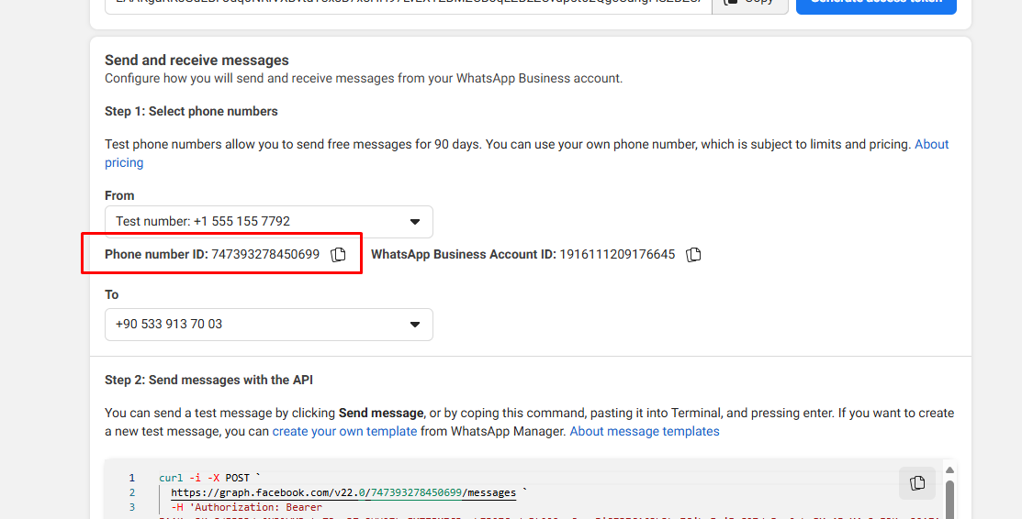Viewport: 1022px width, 519px height.
Task: Open the About pricing link
Action: 931,145
